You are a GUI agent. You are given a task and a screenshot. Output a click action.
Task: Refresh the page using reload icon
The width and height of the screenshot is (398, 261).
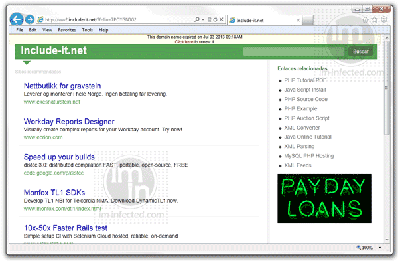click(215, 19)
